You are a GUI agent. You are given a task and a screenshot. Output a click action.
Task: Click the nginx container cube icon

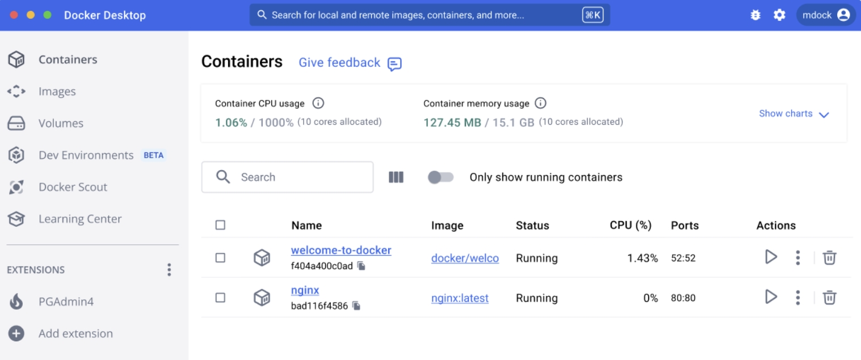click(262, 298)
